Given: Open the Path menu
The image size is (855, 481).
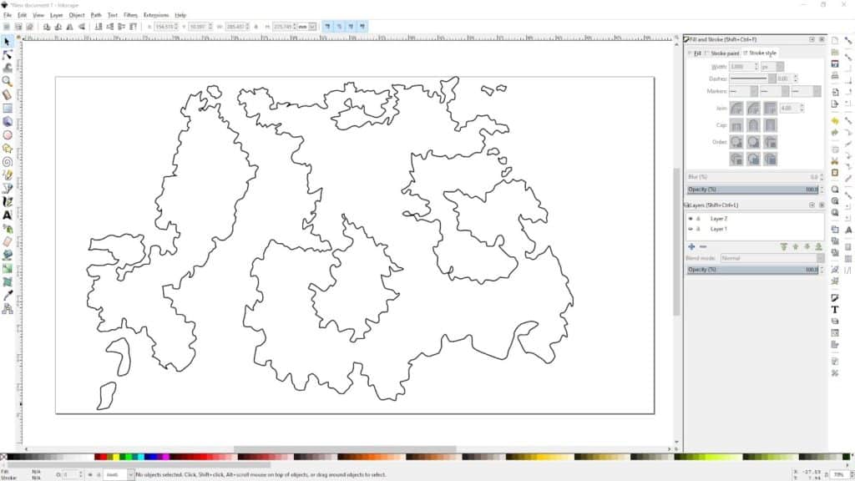Looking at the screenshot, I should tap(96, 15).
